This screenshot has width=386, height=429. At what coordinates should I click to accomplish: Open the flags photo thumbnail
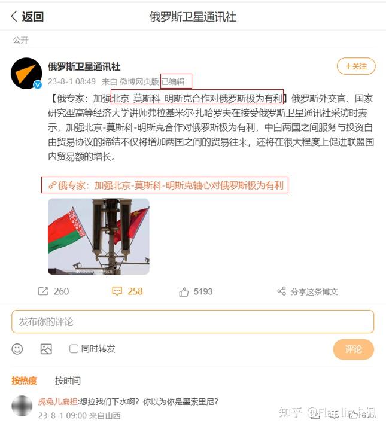pyautogui.click(x=99, y=237)
